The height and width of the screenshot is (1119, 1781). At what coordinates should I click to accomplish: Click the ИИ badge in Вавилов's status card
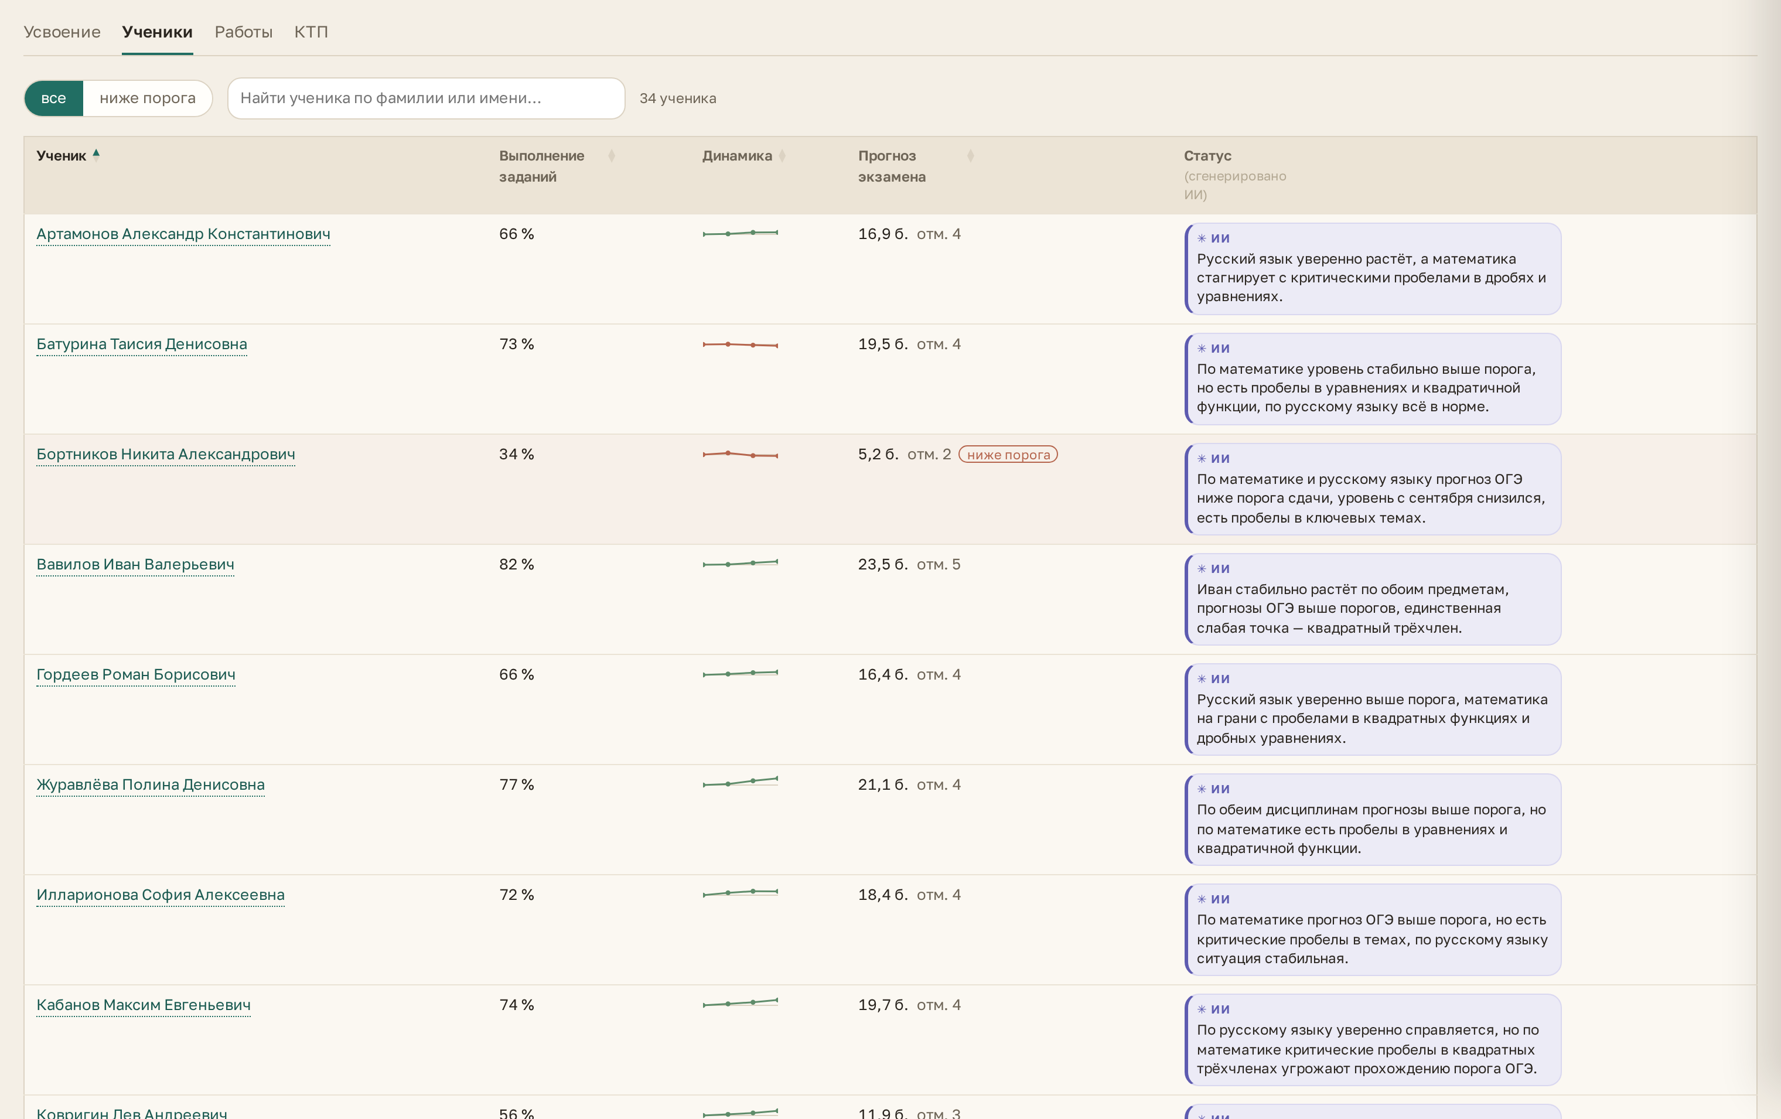click(x=1213, y=569)
